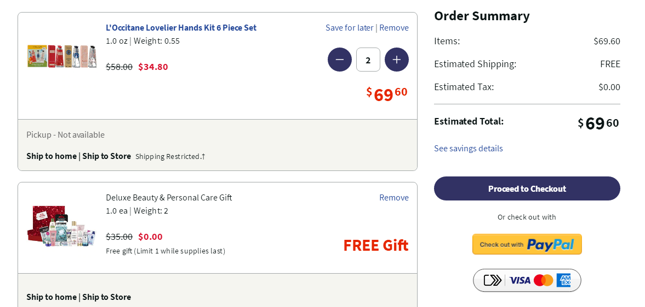Open L'Occitane Lovelier Hands Kit title link
The width and height of the screenshot is (645, 307).
tap(181, 28)
